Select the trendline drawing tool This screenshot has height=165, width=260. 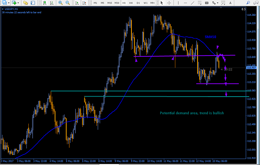click(x=193, y=2)
